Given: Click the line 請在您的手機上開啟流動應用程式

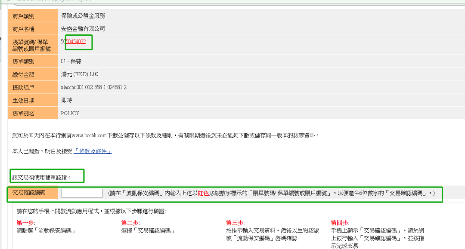Looking at the screenshot, I should point(91,211).
